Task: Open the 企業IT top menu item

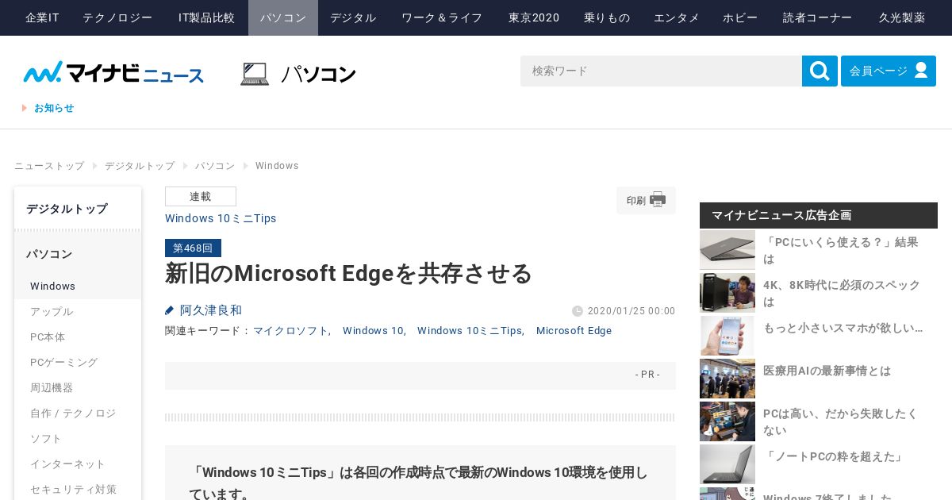Action: tap(42, 17)
